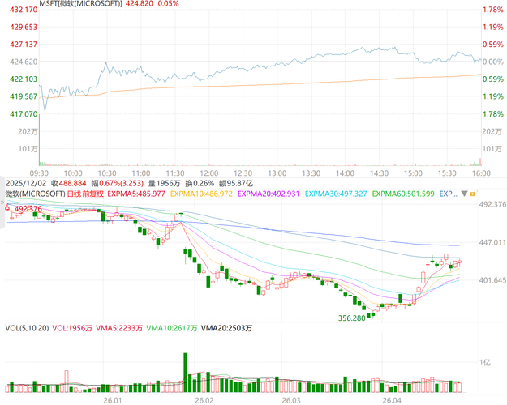507x405 pixels.
Task: Click the 417.070 bottom price axis label
Action: click(x=24, y=113)
